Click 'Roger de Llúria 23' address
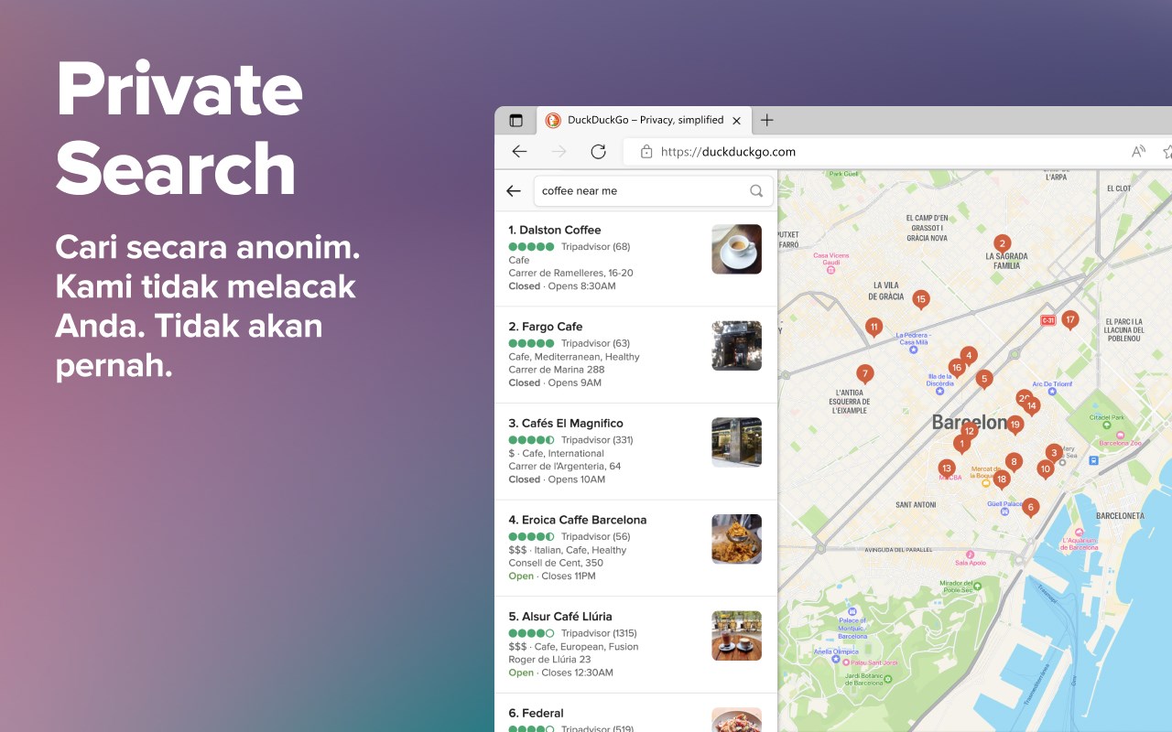 (x=549, y=660)
